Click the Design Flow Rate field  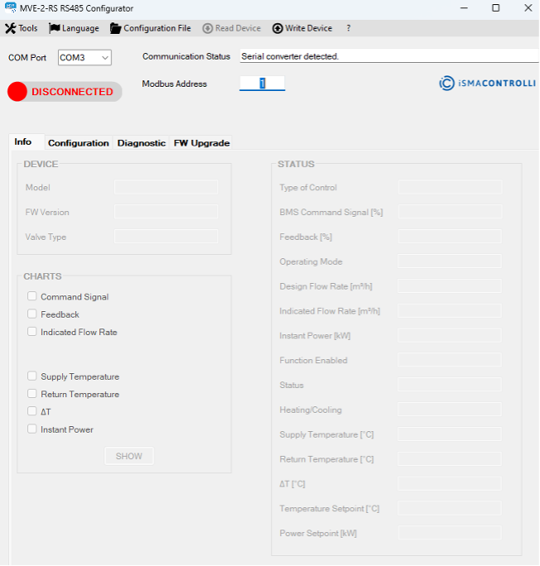click(x=450, y=285)
